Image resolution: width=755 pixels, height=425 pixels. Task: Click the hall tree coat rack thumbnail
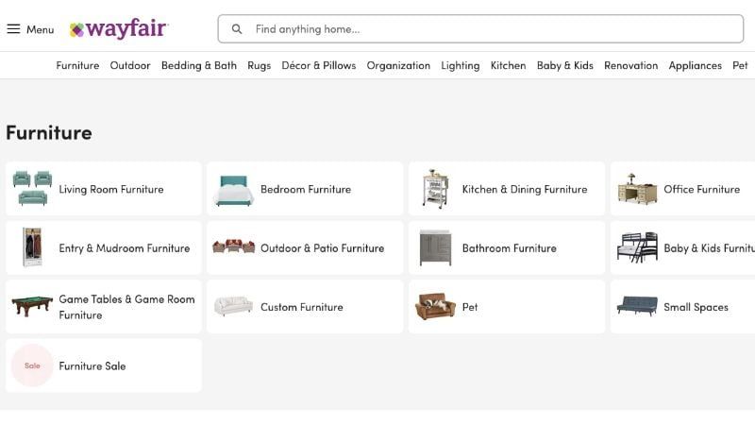point(32,247)
